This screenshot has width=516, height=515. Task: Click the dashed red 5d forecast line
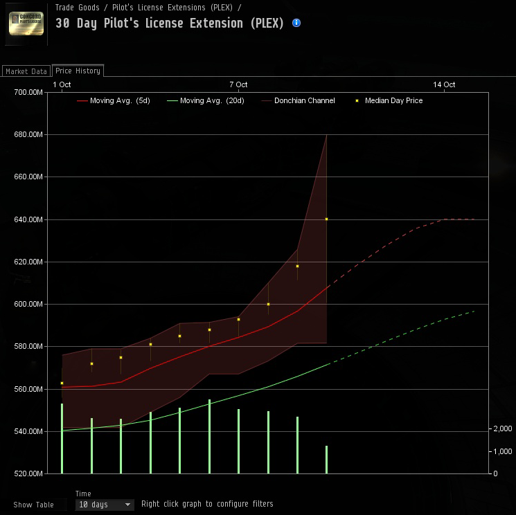[389, 244]
